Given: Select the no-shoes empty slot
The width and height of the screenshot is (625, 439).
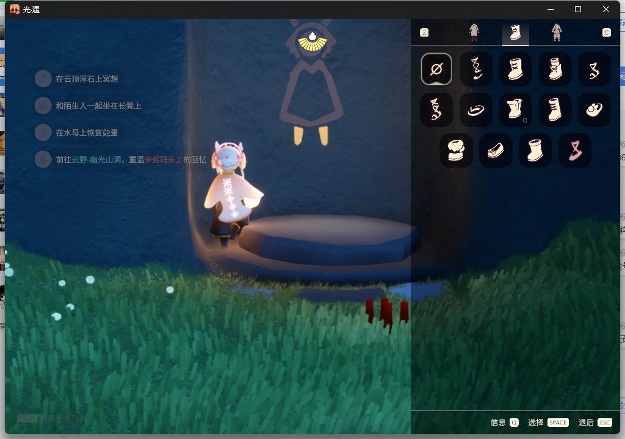Looking at the screenshot, I should (x=436, y=70).
